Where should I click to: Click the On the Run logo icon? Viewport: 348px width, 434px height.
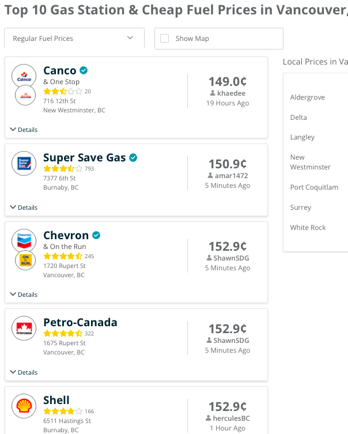click(x=25, y=261)
